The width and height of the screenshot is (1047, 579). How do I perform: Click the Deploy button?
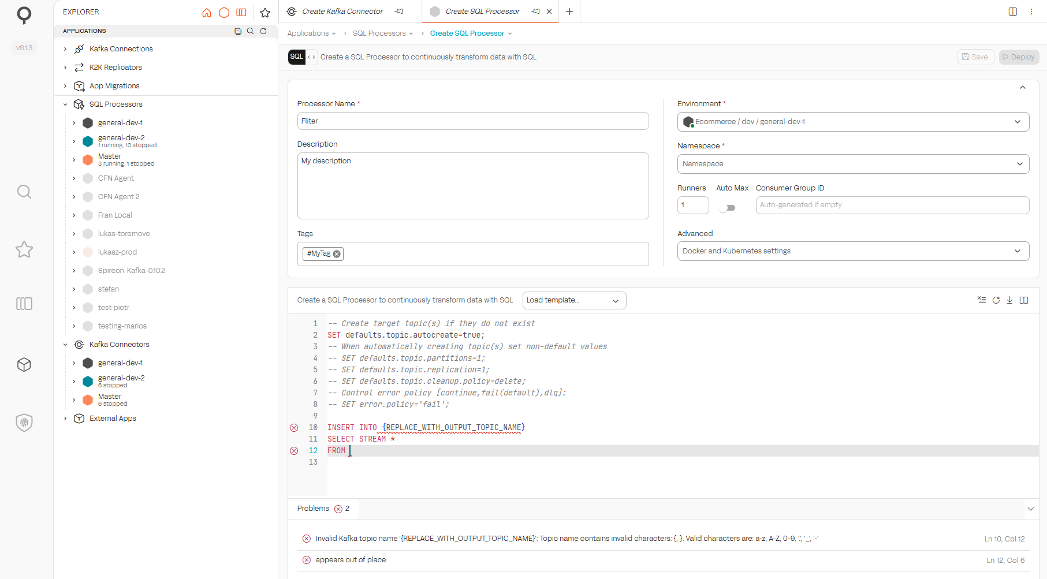(x=1019, y=57)
